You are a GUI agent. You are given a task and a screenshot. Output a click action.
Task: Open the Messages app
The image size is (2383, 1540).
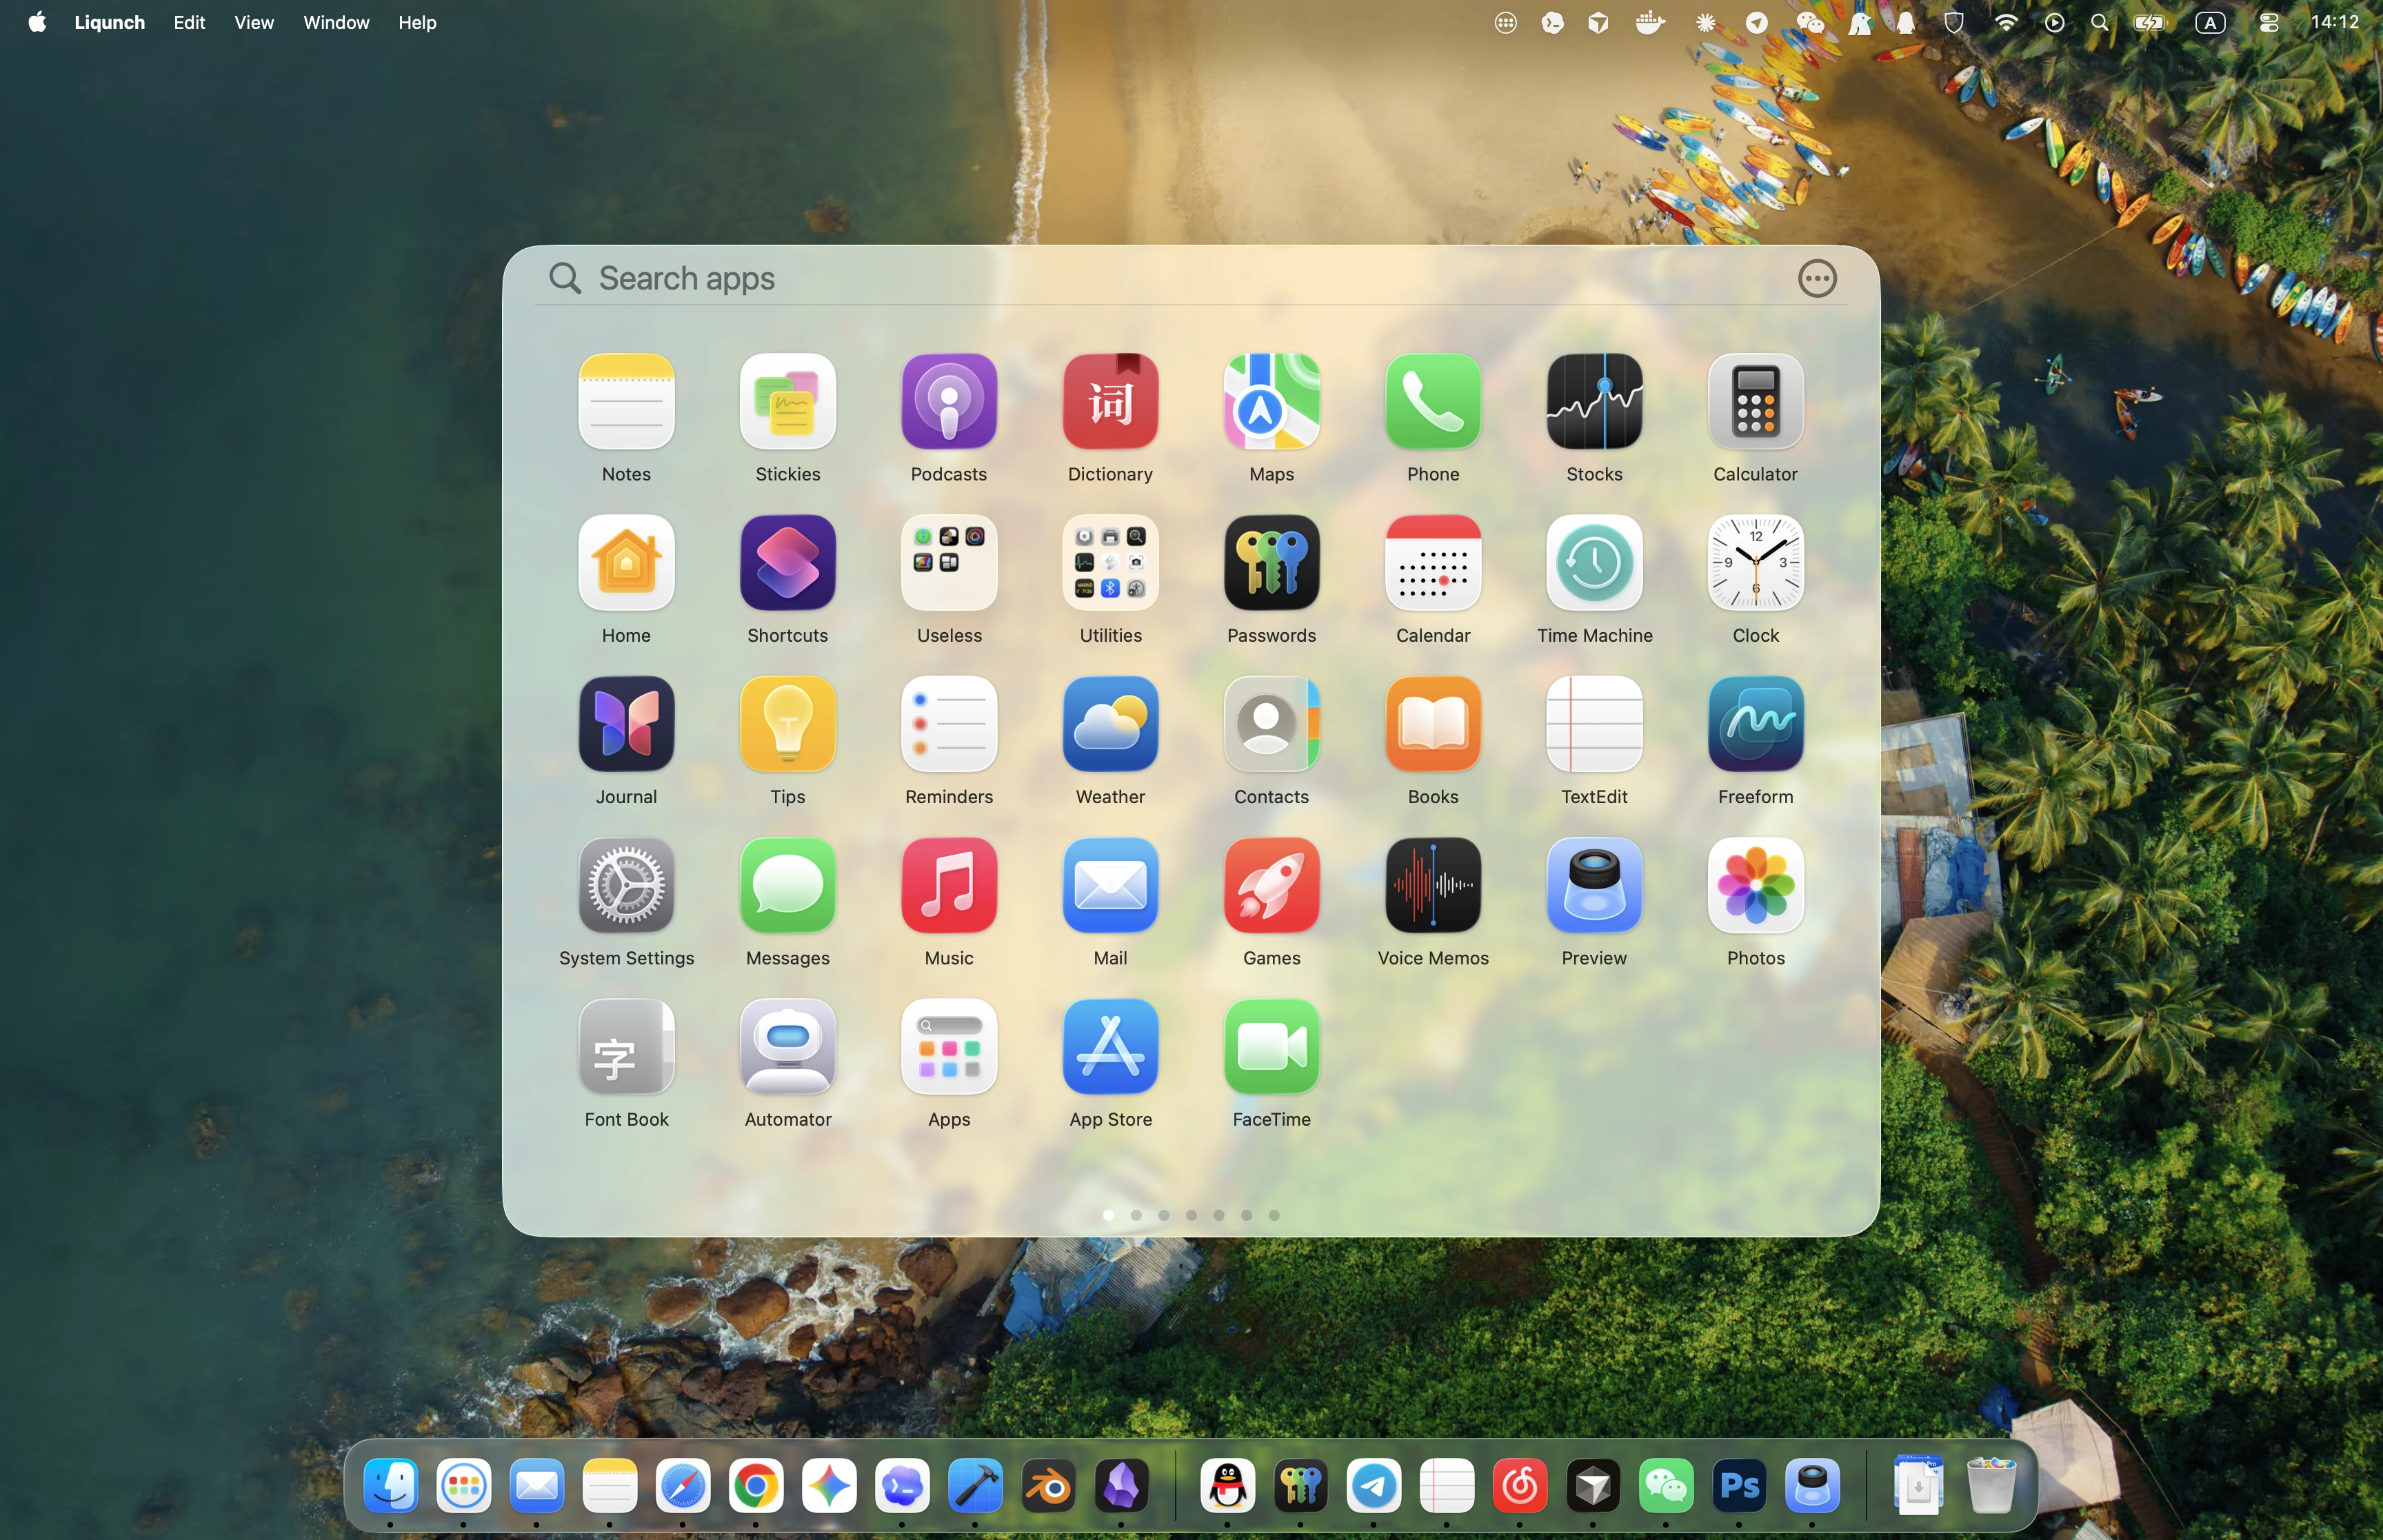coord(788,886)
